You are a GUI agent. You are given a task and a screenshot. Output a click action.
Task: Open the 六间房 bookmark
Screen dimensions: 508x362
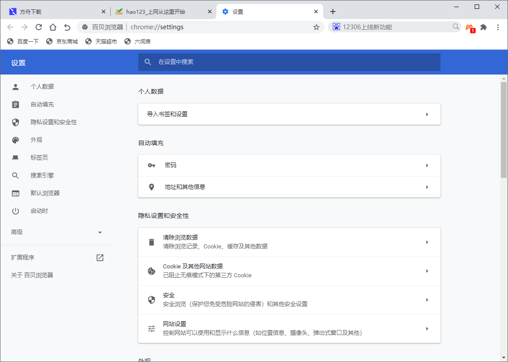click(138, 41)
